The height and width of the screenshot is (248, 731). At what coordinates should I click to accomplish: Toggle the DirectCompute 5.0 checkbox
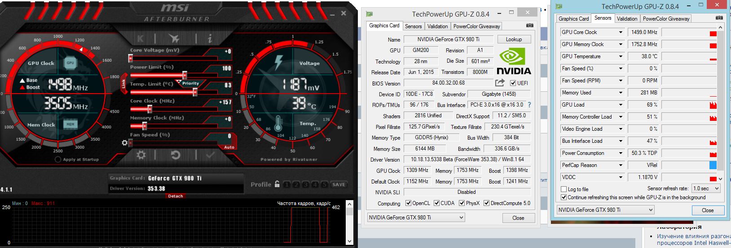pos(487,203)
